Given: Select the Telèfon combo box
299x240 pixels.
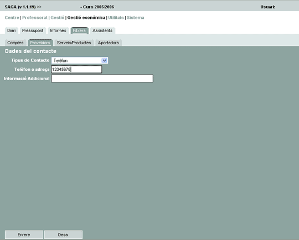Looking at the screenshot, I should [80, 61].
